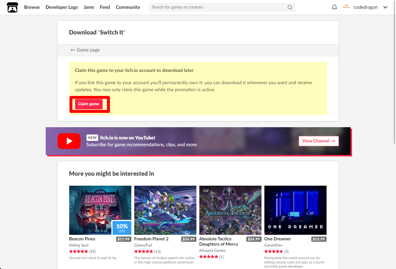Click the codedragon username

pos(366,7)
